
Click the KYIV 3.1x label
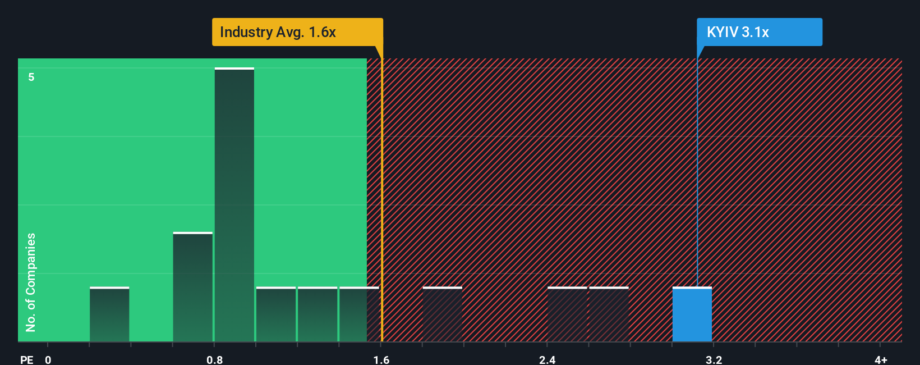760,32
